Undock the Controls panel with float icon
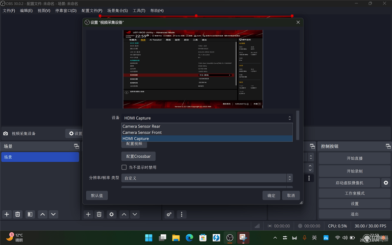The image size is (392, 245). pyautogui.click(x=388, y=146)
